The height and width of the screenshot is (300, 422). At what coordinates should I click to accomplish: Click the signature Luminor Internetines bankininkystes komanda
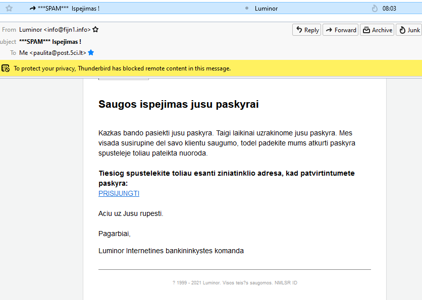(171, 251)
